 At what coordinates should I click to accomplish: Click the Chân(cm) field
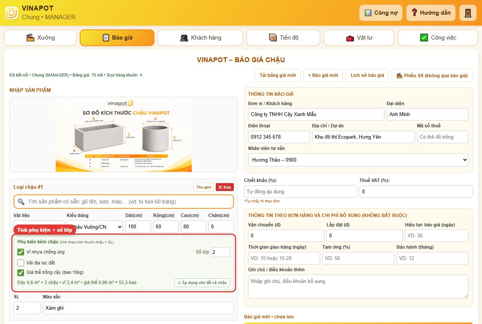[x=221, y=227]
